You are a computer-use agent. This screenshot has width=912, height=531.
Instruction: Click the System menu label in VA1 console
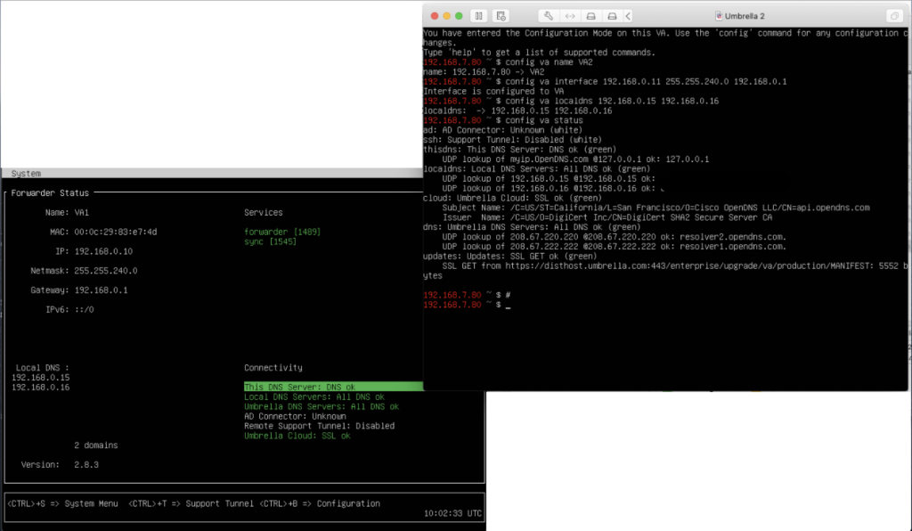26,174
